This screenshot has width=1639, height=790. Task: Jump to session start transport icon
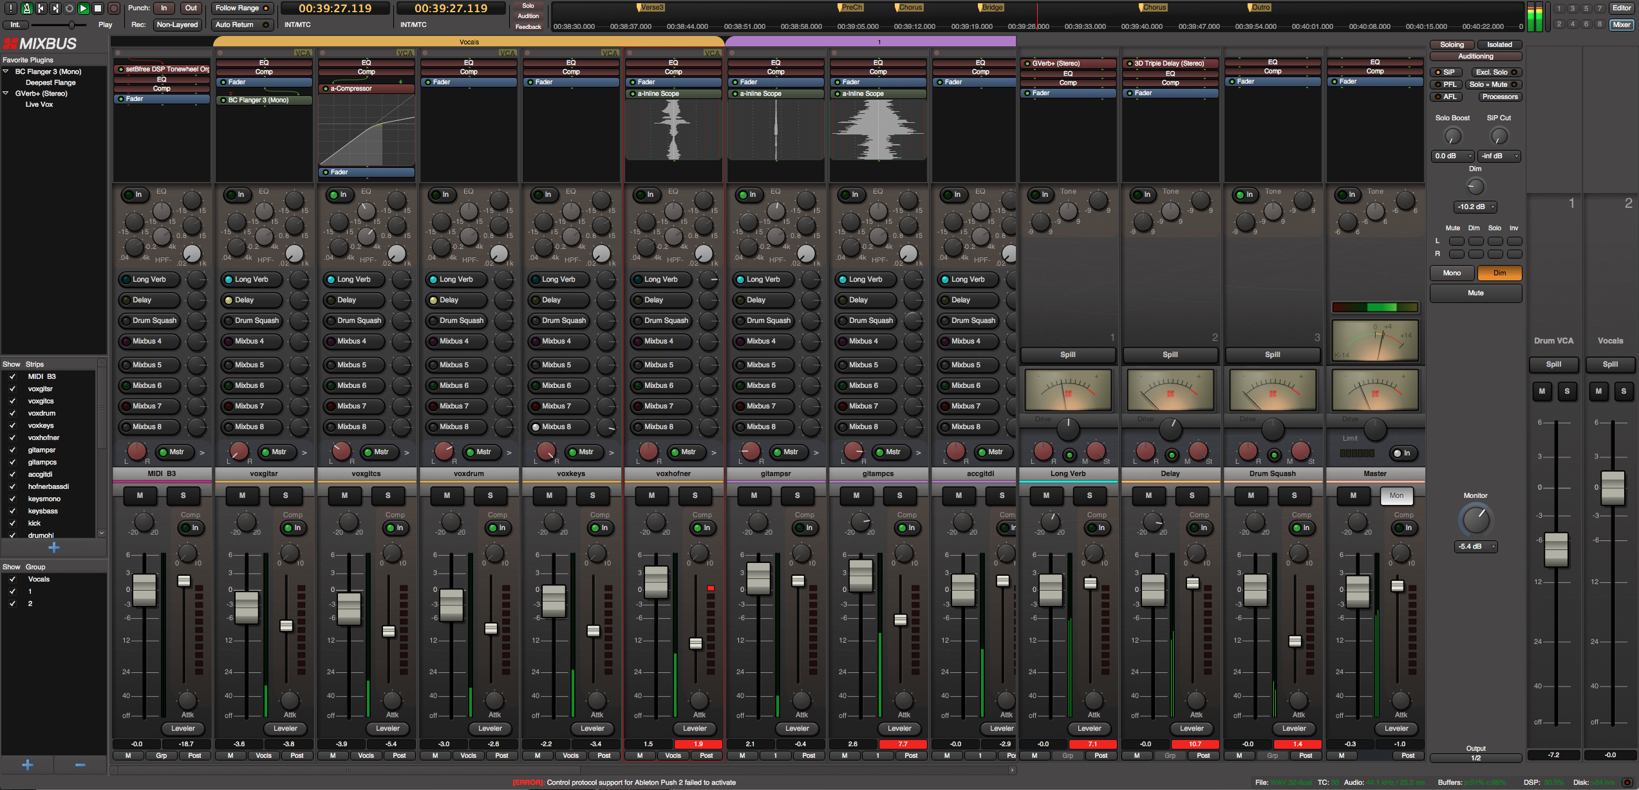point(41,8)
